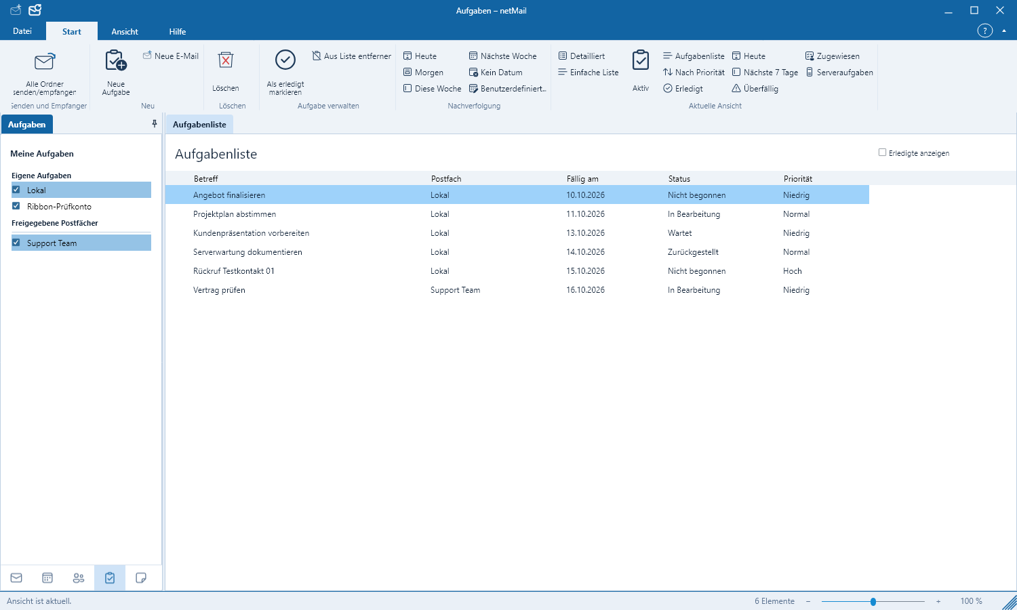
Task: Open the mail module in bottom navigation
Action: (x=16, y=578)
